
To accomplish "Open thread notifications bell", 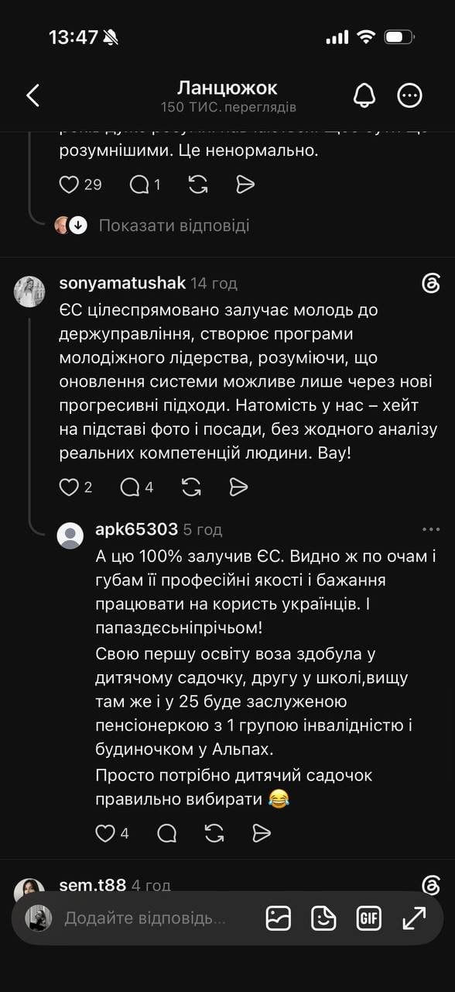I will coord(364,95).
